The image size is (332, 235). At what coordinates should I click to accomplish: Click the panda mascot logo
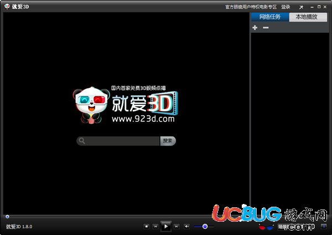(91, 105)
